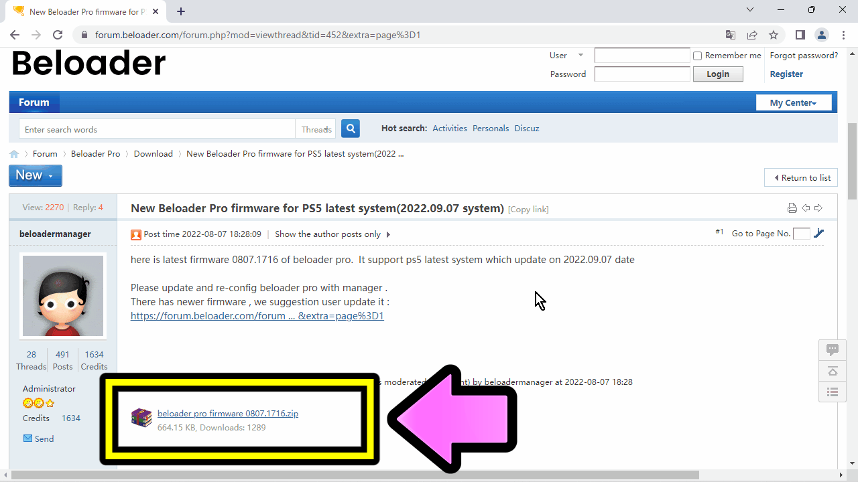
Task: Open the Threads search scope dropdown
Action: (315, 129)
